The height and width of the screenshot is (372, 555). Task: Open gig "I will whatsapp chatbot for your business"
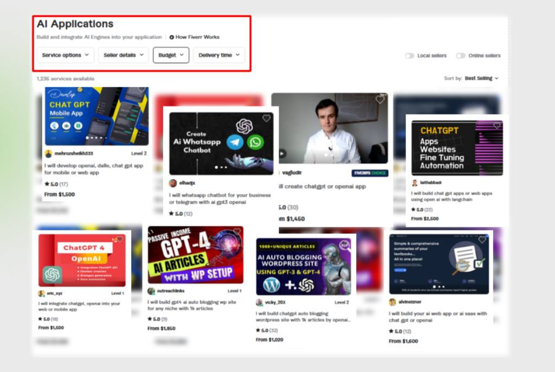220,199
